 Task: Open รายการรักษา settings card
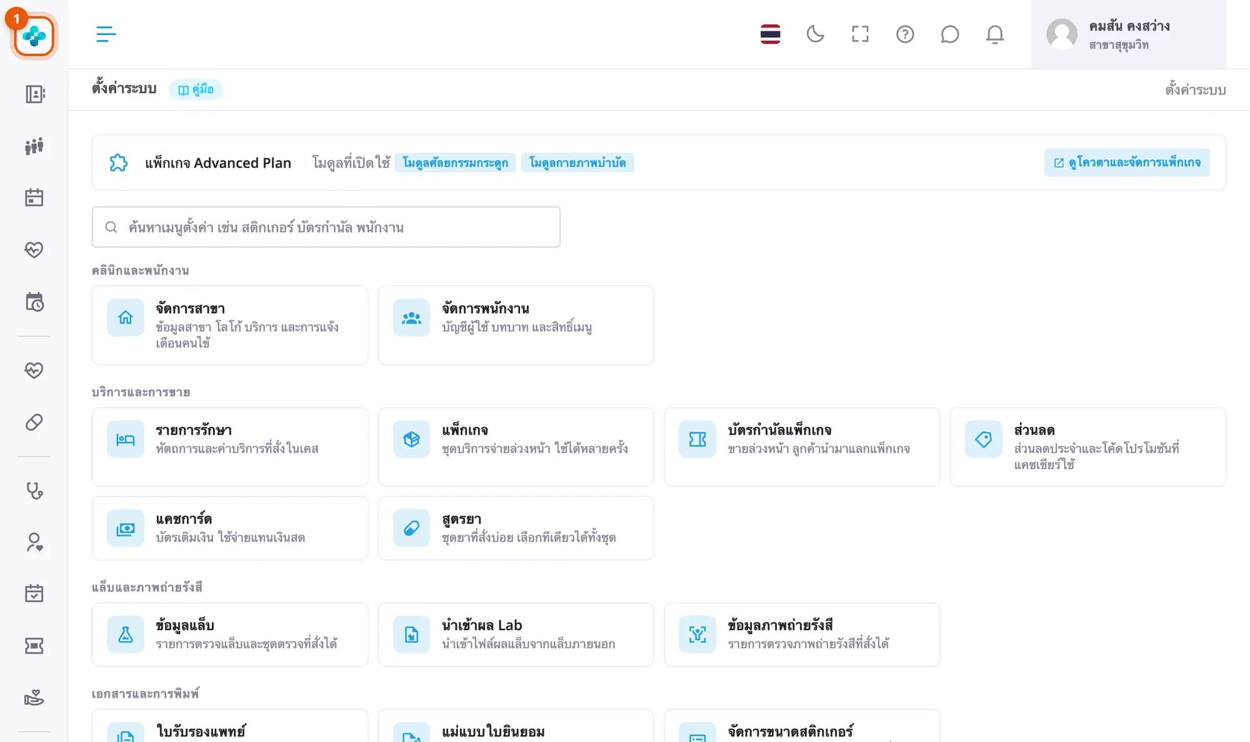(x=230, y=447)
